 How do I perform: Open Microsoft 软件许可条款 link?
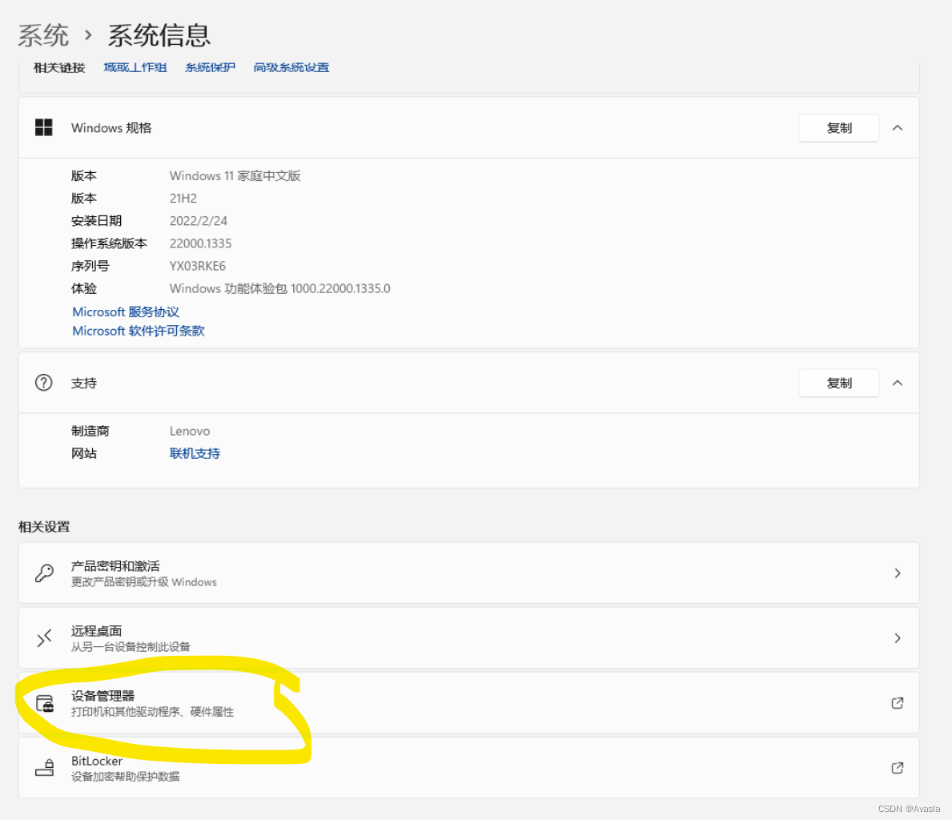[x=139, y=331]
